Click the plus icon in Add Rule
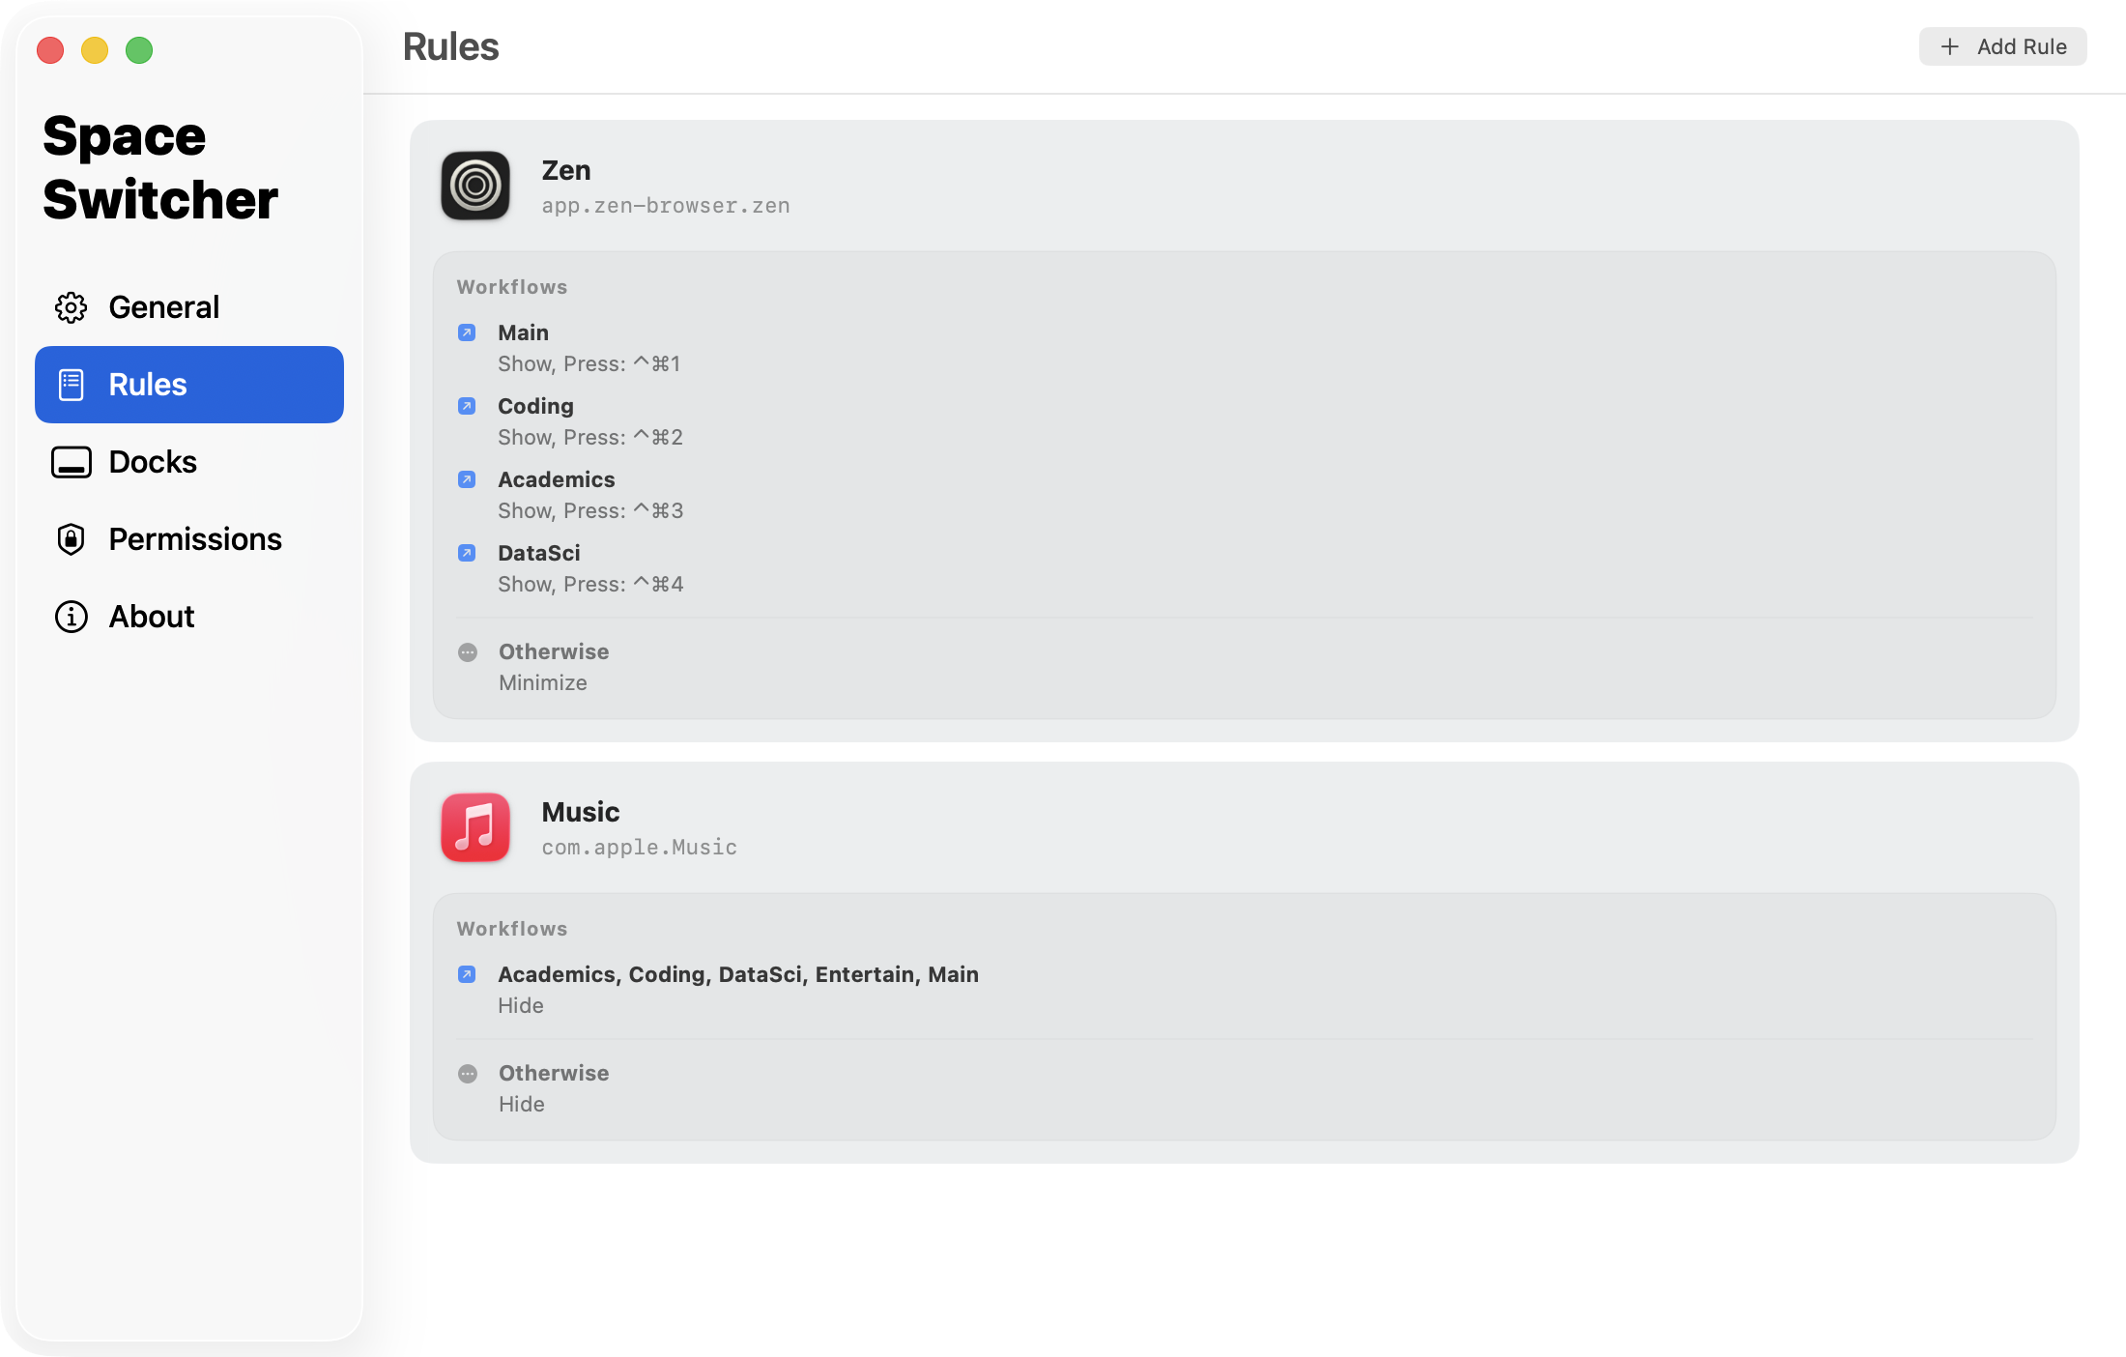The width and height of the screenshot is (2126, 1357). tap(1950, 46)
